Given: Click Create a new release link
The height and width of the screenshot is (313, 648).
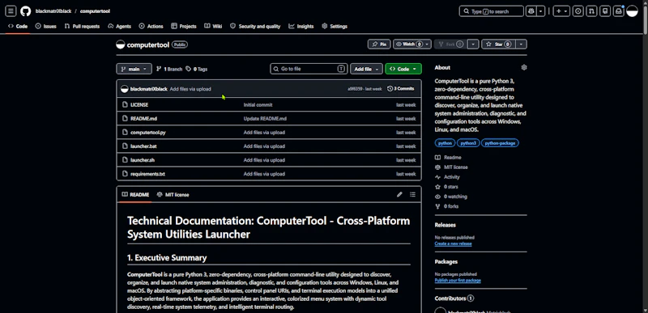Looking at the screenshot, I should pyautogui.click(x=453, y=243).
